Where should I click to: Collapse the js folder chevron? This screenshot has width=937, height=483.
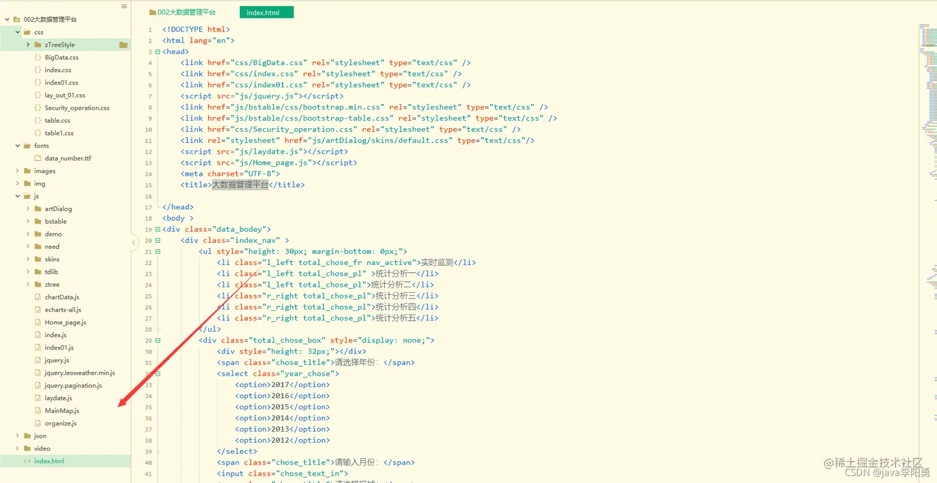coord(17,196)
